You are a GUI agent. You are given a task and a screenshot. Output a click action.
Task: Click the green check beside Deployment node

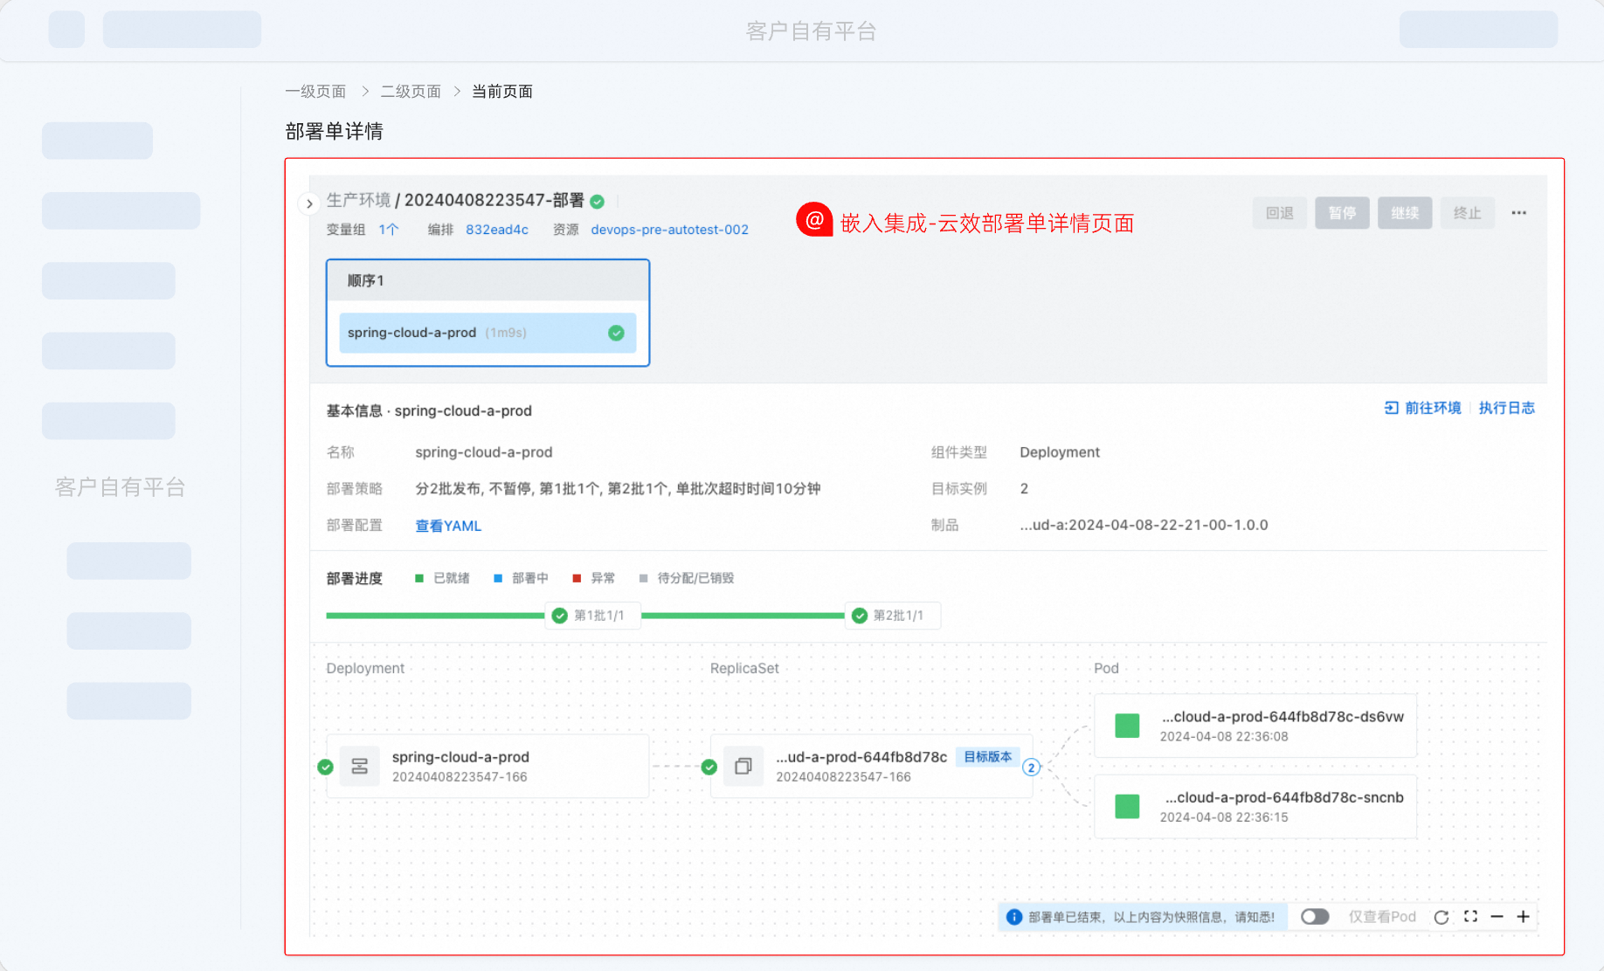[x=325, y=767]
